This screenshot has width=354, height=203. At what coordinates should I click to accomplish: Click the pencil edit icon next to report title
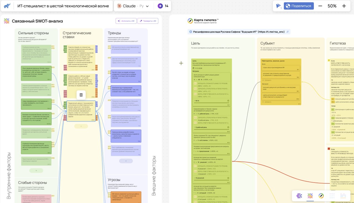pyautogui.click(x=288, y=32)
